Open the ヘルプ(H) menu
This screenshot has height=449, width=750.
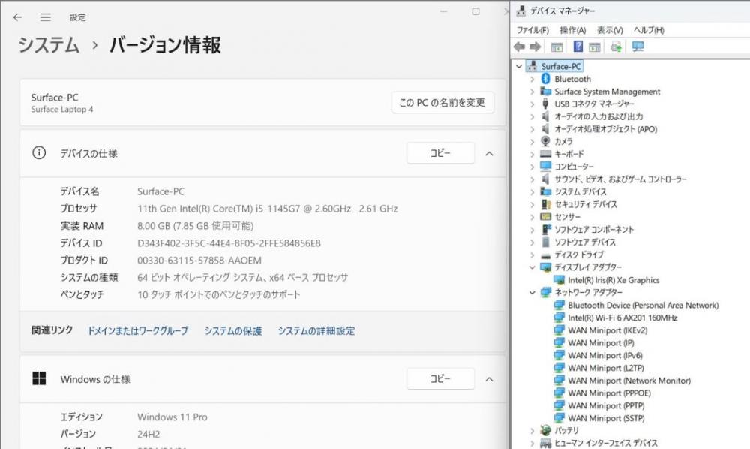tap(649, 30)
